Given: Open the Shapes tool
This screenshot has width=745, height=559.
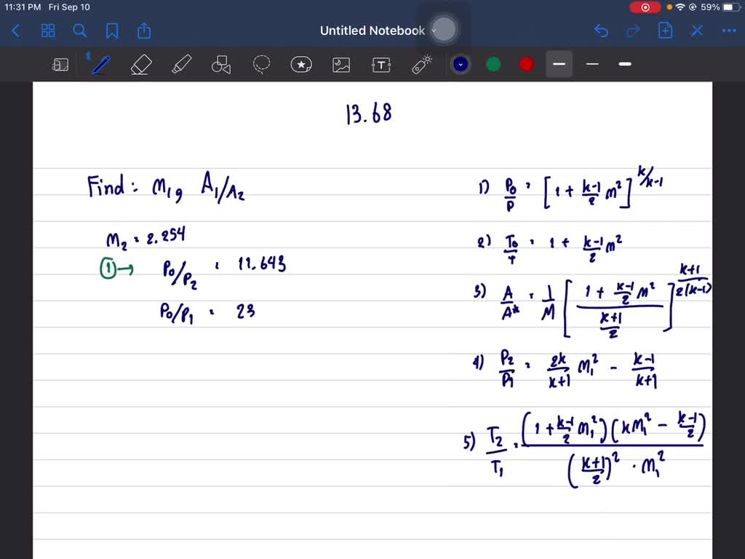Looking at the screenshot, I should (221, 64).
